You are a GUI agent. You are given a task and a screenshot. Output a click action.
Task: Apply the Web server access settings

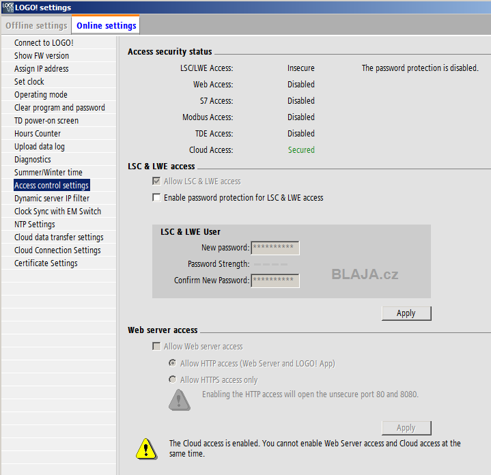click(x=406, y=428)
